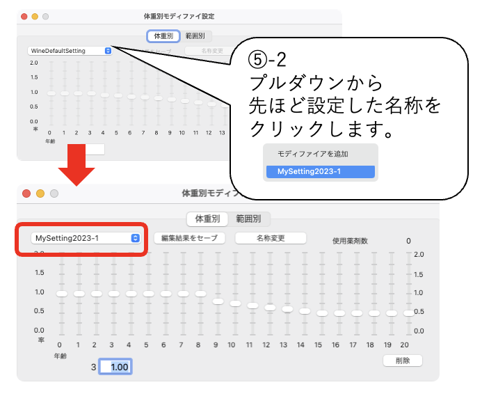Switch to 範囲別 tab in lower window
The width and height of the screenshot is (498, 419).
(248, 219)
